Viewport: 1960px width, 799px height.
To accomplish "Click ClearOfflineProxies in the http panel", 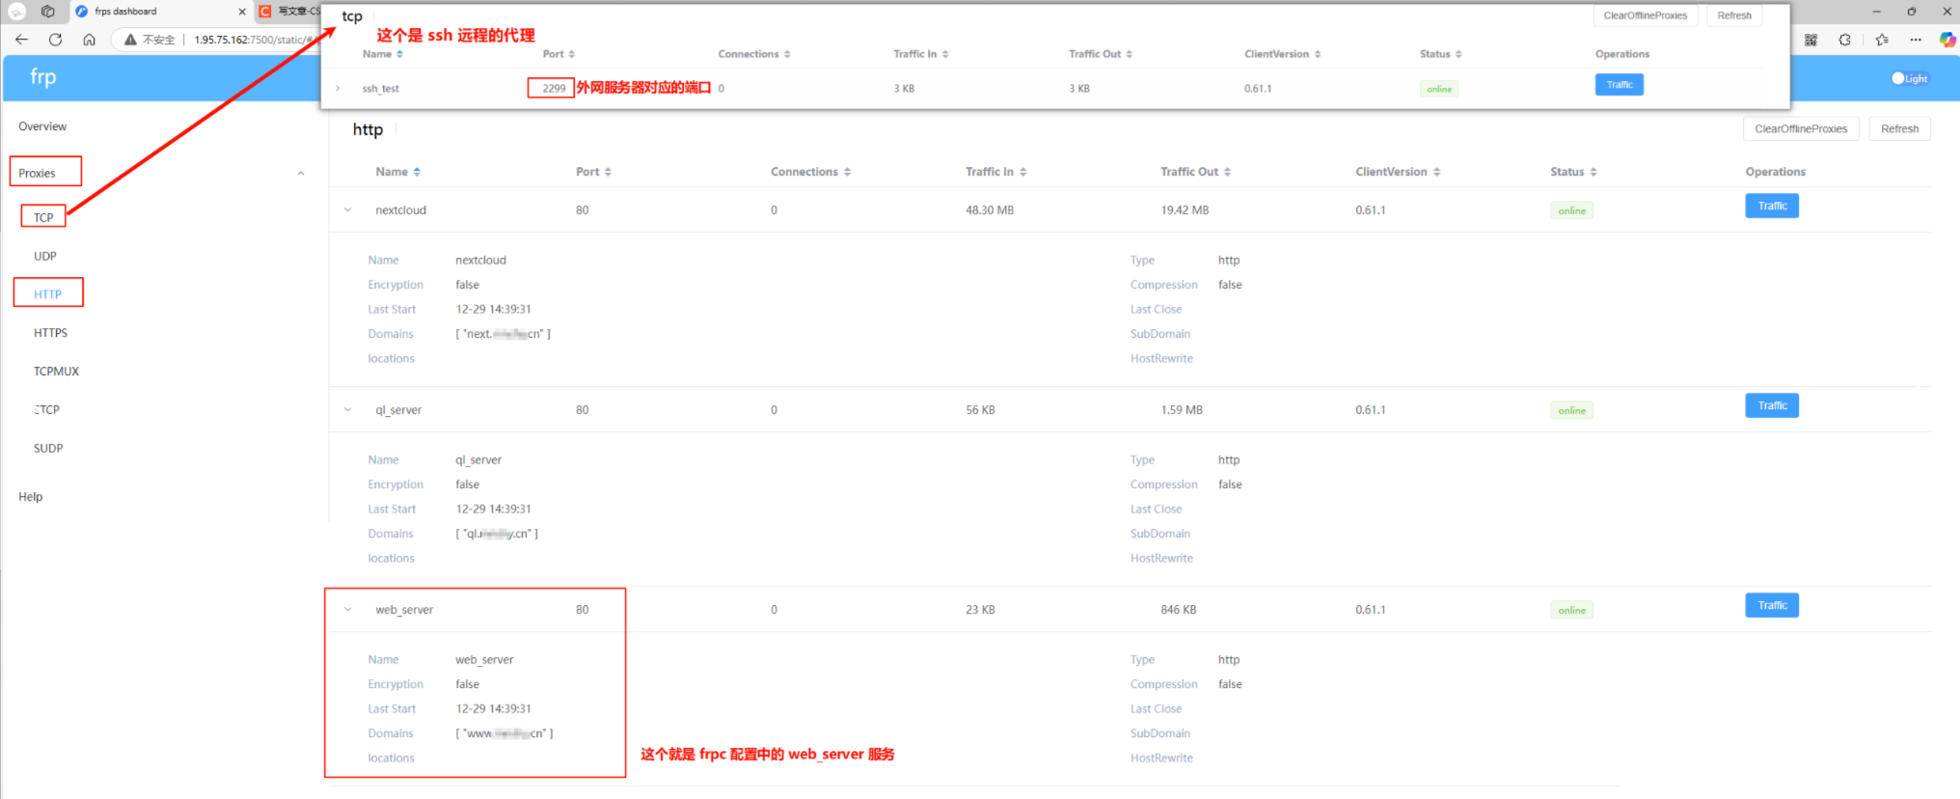I will point(1800,129).
